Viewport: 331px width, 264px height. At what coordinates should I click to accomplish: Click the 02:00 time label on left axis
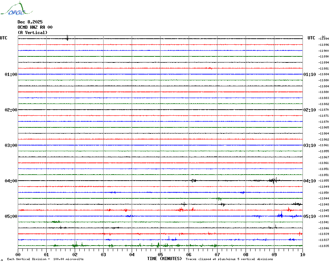tap(11, 110)
